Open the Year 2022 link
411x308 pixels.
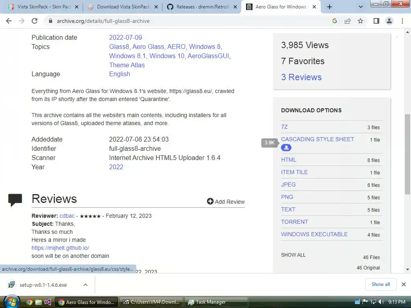coord(116,167)
